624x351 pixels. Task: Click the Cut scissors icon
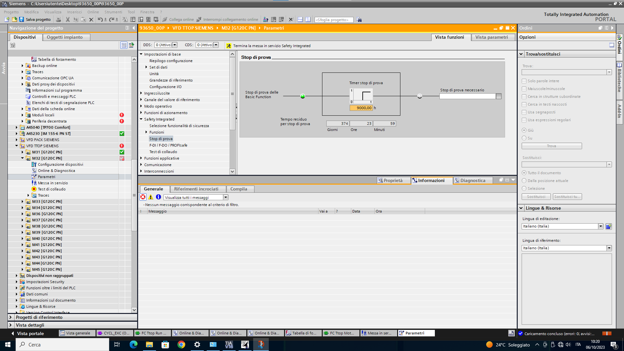click(68, 19)
